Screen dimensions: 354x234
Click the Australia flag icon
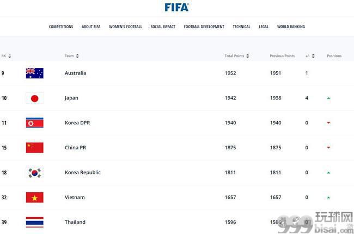[34, 73]
